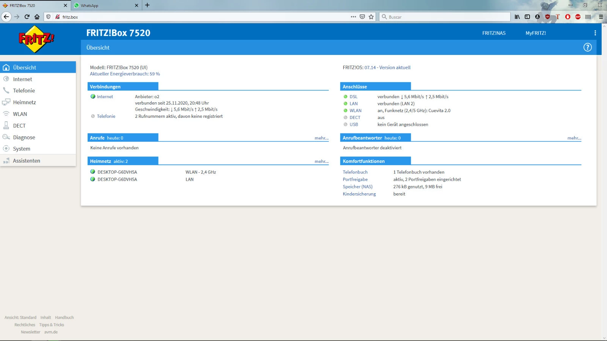Open the Handbuch footer link

64,318
